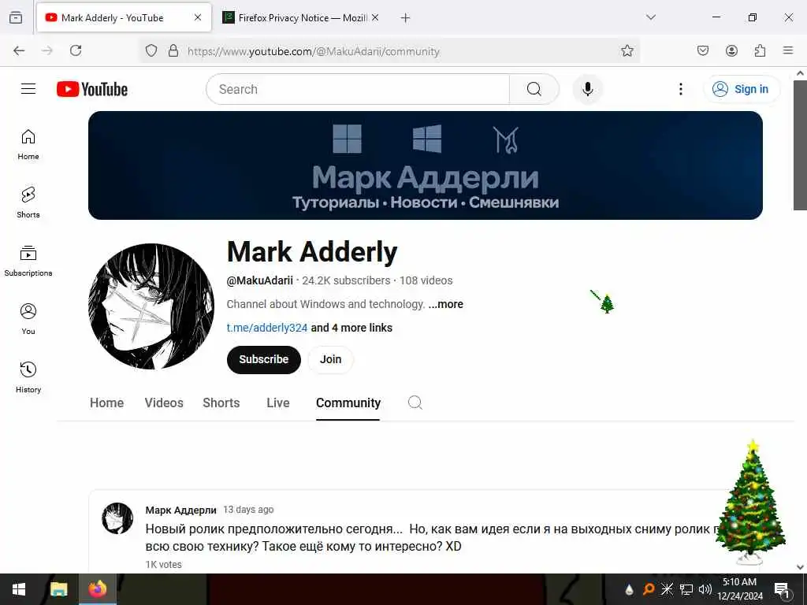Open the network tray icon
Image resolution: width=807 pixels, height=605 pixels.
pos(686,589)
